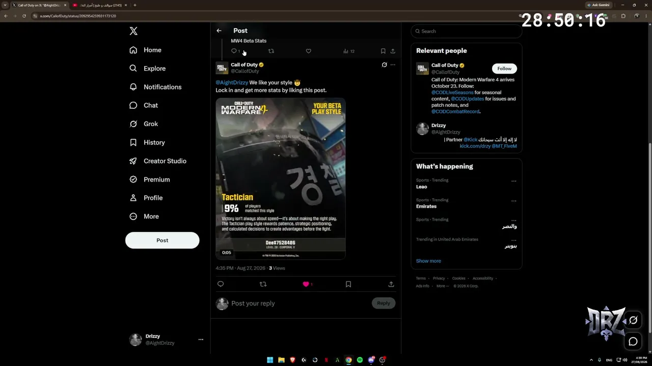Click the Reply button
This screenshot has width=652, height=366.
384,303
